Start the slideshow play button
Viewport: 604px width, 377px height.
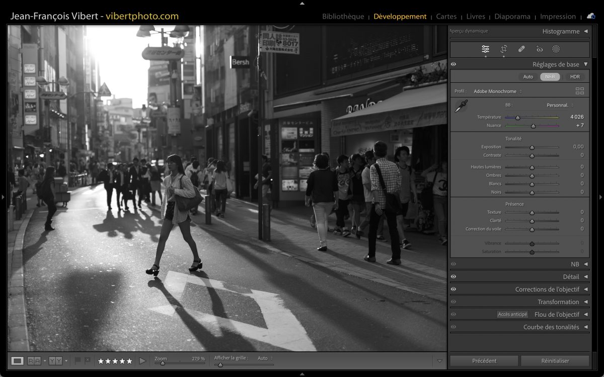pyautogui.click(x=142, y=361)
